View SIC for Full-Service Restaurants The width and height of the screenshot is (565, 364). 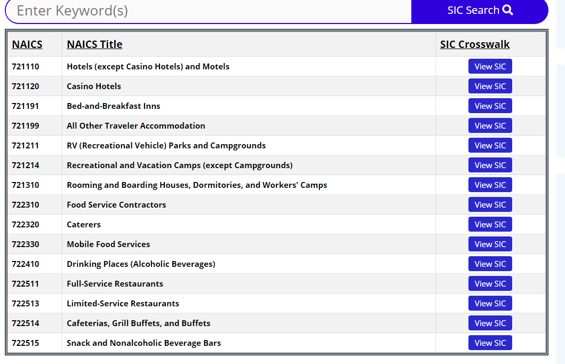coord(490,283)
